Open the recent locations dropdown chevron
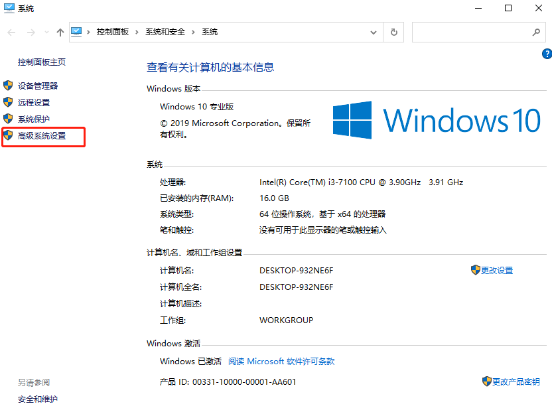The height and width of the screenshot is (414, 552). [x=46, y=32]
